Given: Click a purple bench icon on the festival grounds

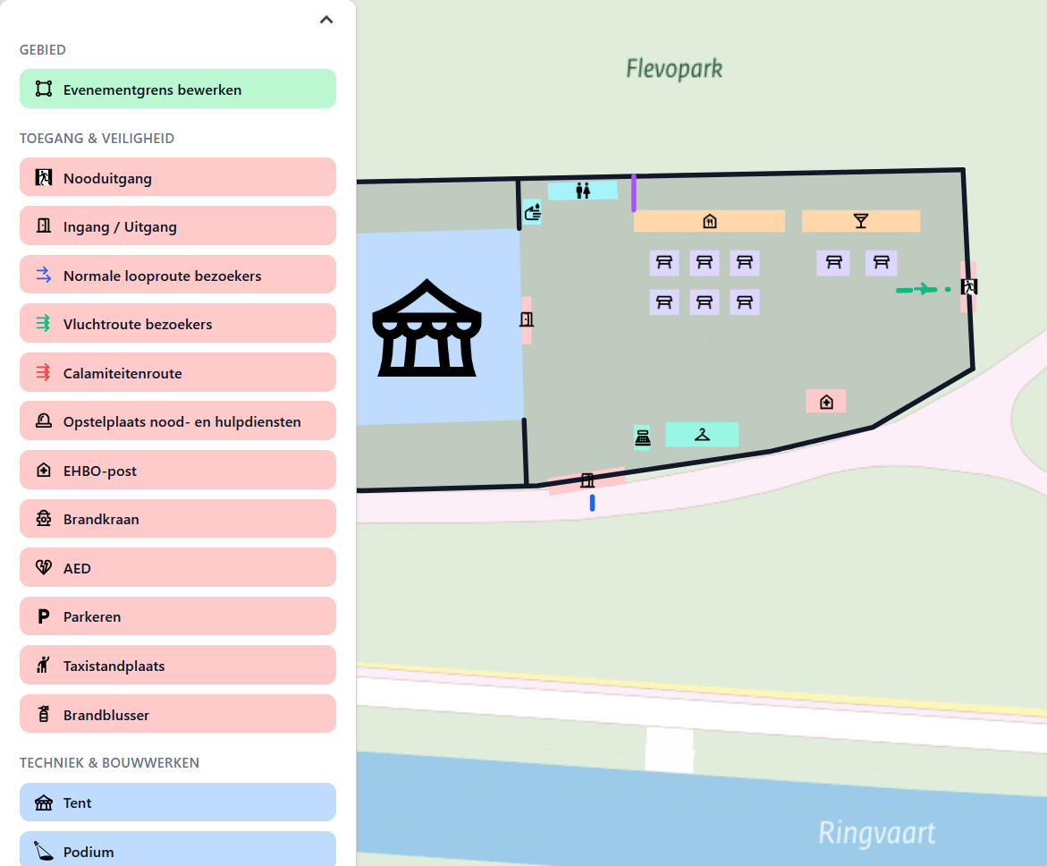Looking at the screenshot, I should (x=663, y=262).
